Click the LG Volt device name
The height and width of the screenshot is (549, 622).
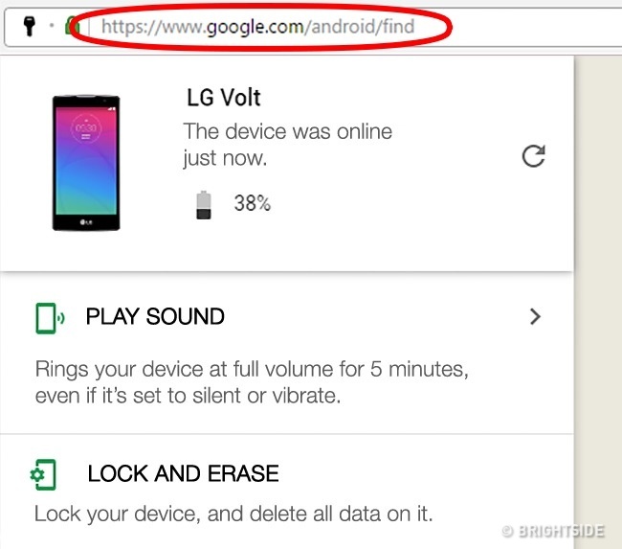(224, 98)
